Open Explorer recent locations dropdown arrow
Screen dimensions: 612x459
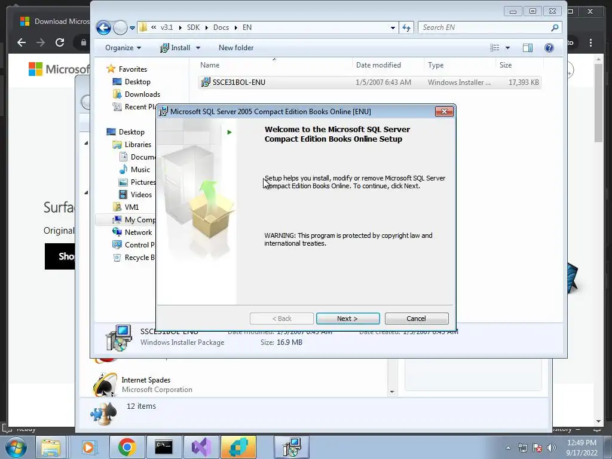pyautogui.click(x=132, y=28)
